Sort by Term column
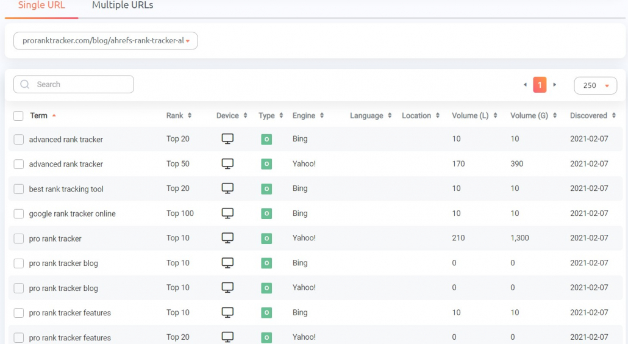The image size is (628, 344). pyautogui.click(x=43, y=116)
